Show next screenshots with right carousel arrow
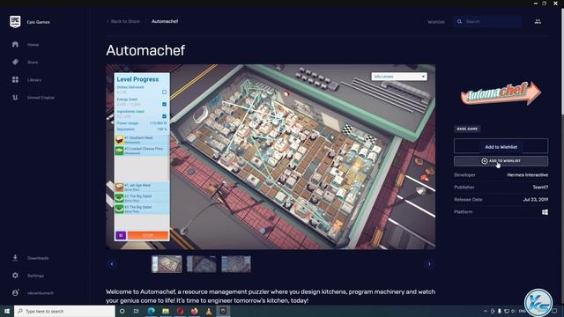The height and width of the screenshot is (317, 564). 429,264
